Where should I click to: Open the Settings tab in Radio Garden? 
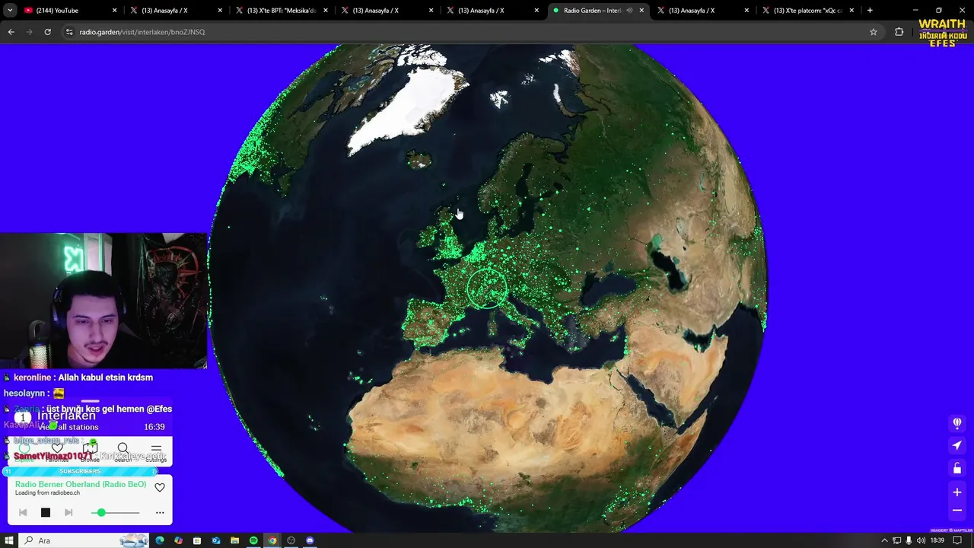156,452
